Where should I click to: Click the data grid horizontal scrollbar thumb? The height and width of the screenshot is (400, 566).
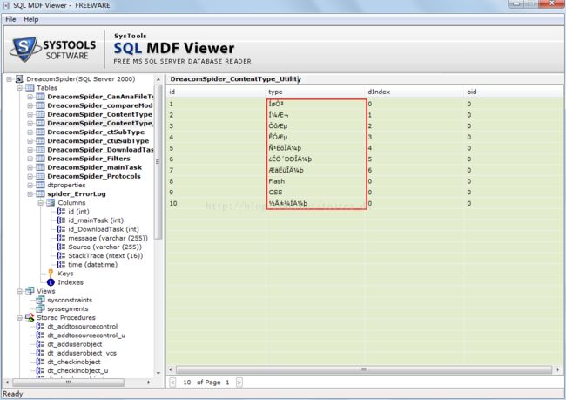[364, 369]
